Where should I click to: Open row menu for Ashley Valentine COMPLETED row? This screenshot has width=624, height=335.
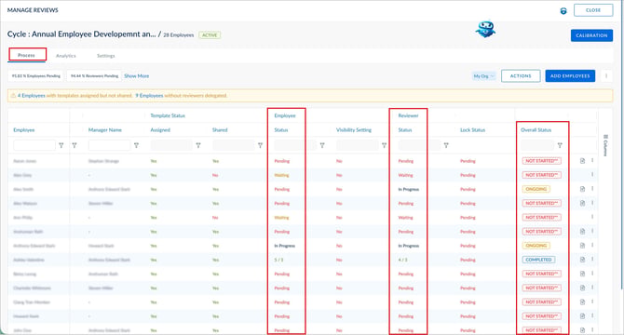click(592, 259)
